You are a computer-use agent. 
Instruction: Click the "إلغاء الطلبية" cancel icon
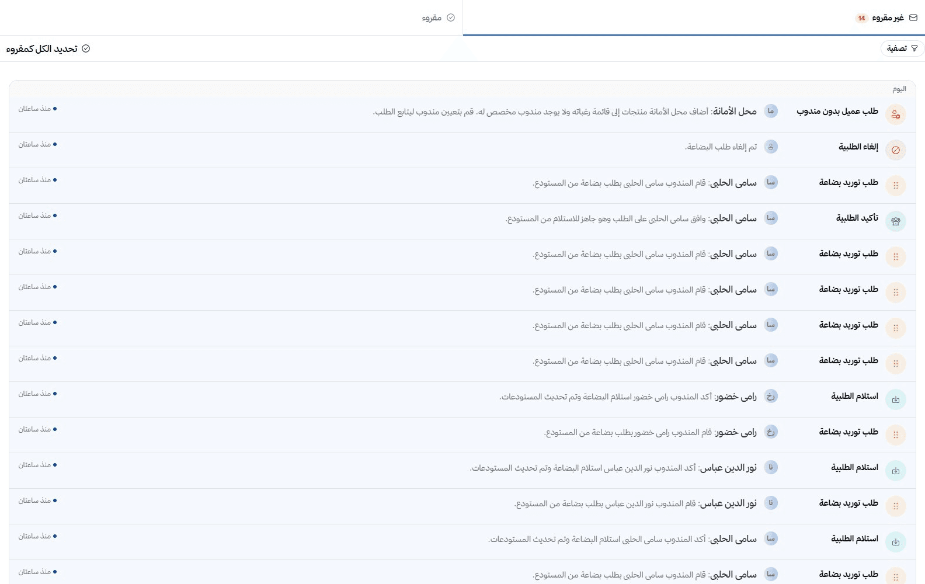[896, 150]
